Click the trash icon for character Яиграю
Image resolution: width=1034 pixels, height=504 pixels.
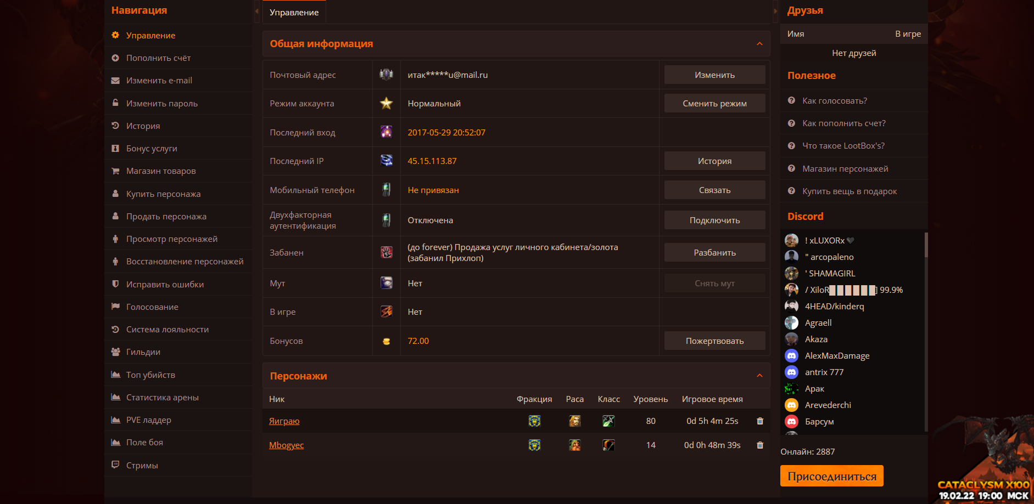(x=760, y=421)
